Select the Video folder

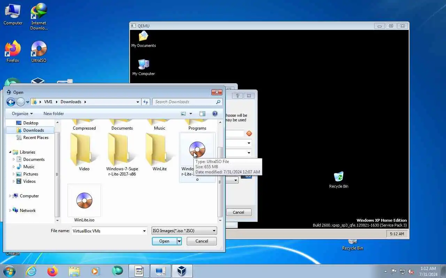coord(84,153)
